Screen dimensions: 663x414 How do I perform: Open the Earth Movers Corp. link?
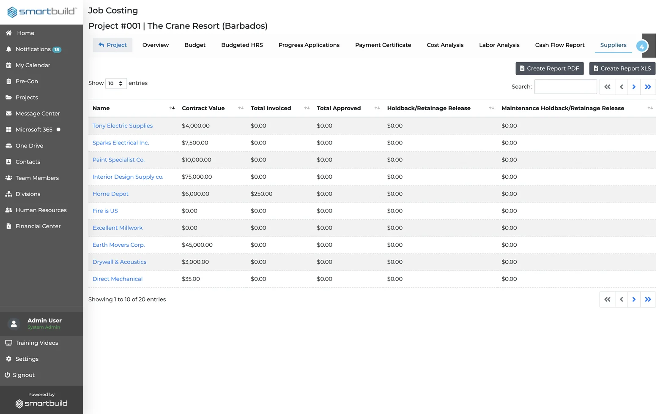pyautogui.click(x=118, y=245)
